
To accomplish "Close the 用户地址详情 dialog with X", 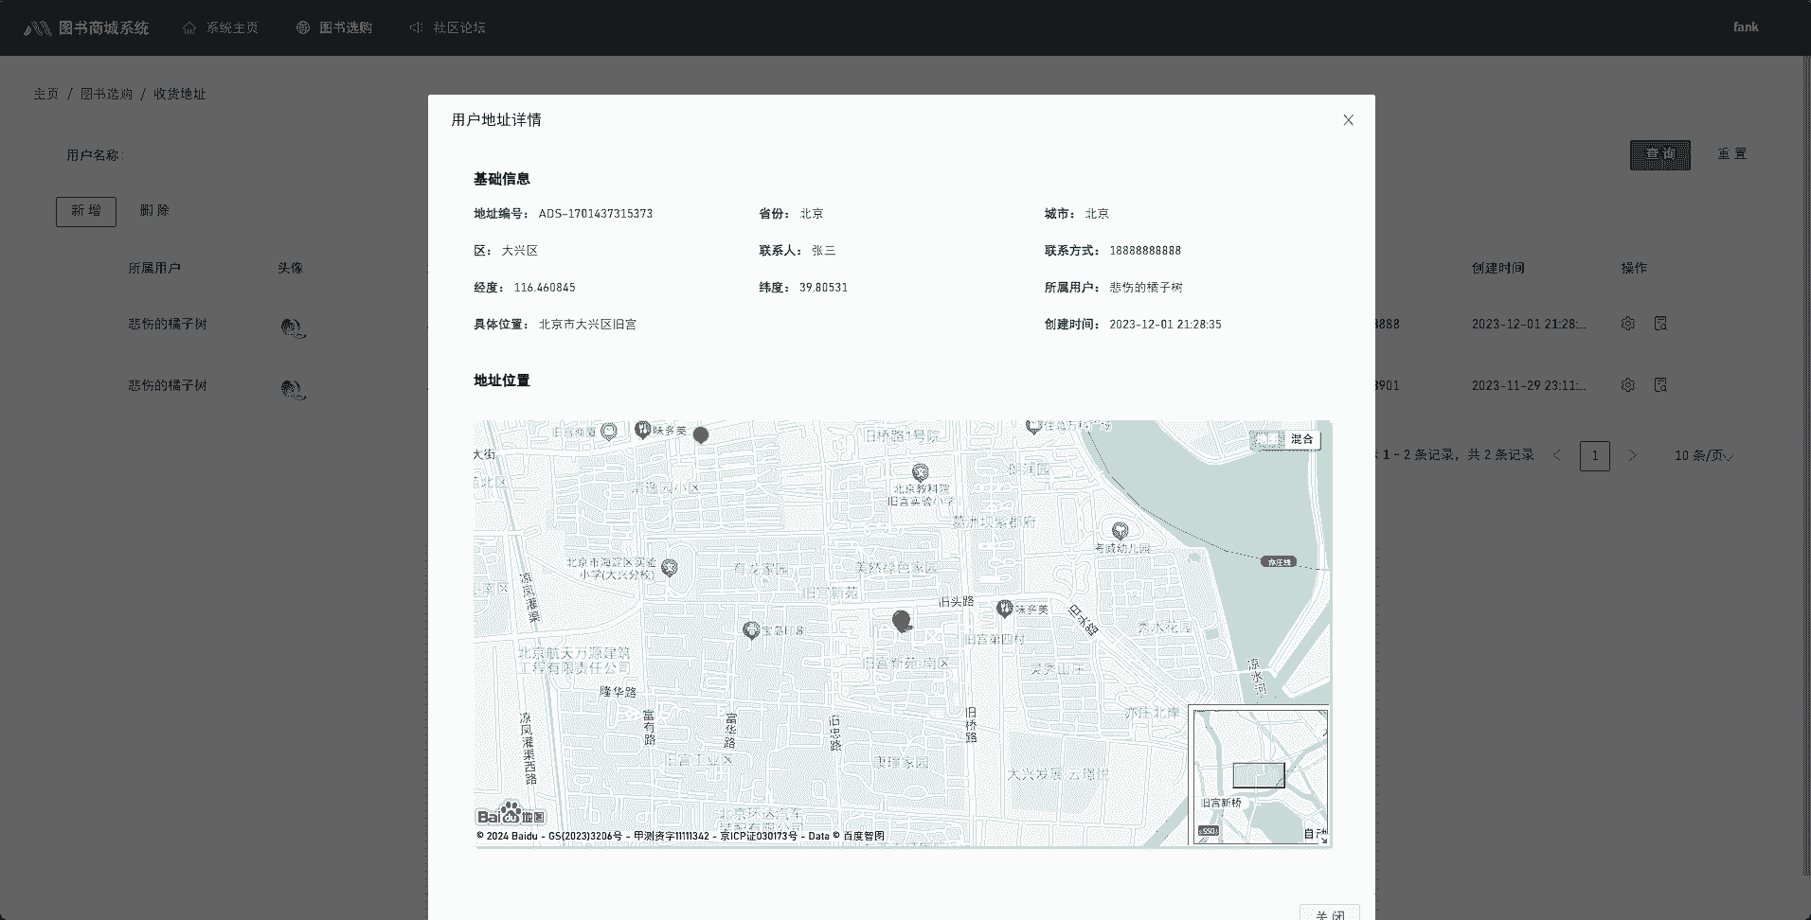I will tap(1348, 120).
